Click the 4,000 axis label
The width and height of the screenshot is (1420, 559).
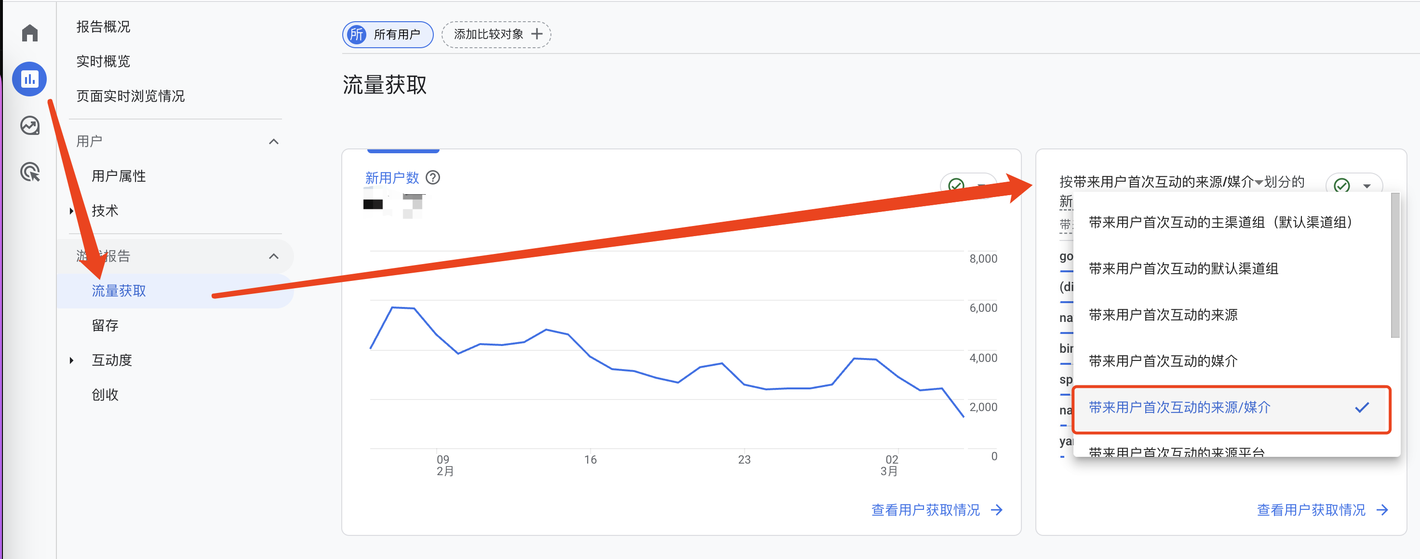point(983,358)
